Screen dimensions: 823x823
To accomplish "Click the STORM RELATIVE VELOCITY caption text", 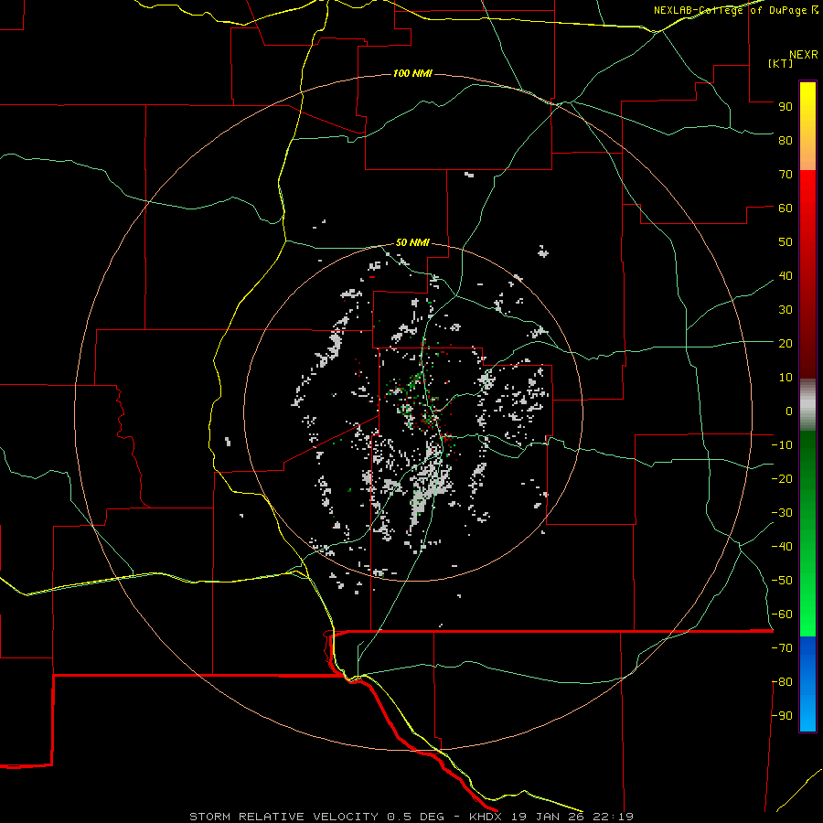I will [286, 817].
